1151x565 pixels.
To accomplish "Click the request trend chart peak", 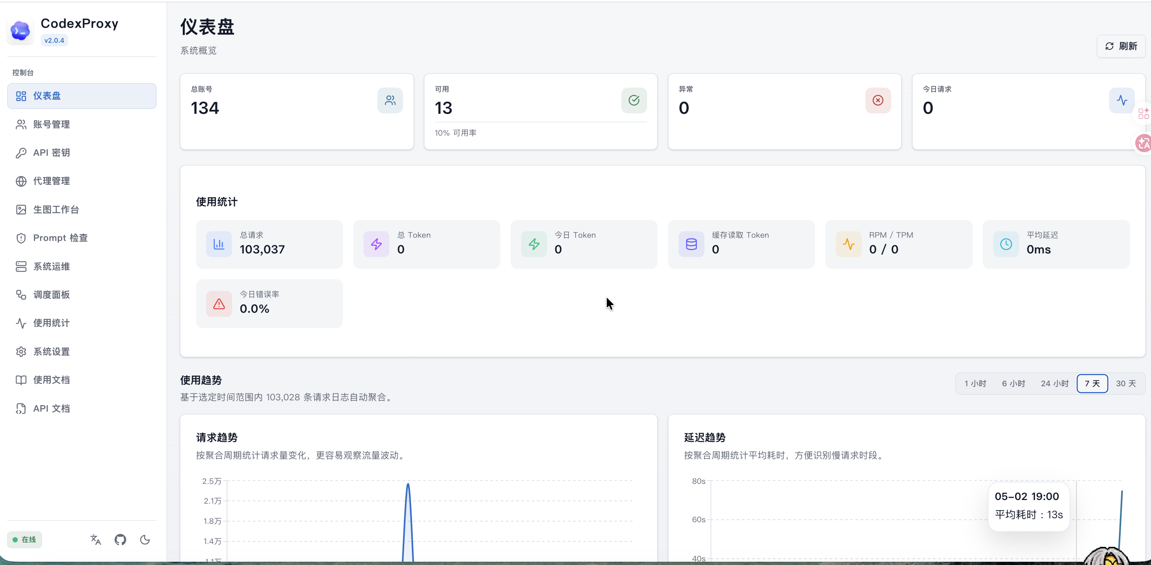I will click(408, 485).
